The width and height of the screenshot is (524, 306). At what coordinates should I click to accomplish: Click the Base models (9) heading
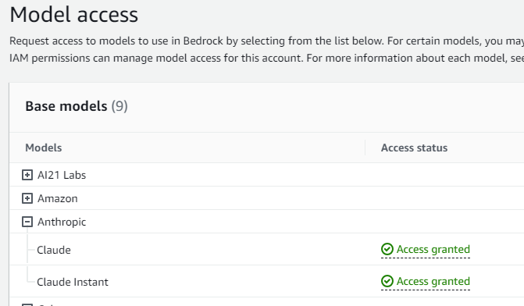click(x=77, y=106)
